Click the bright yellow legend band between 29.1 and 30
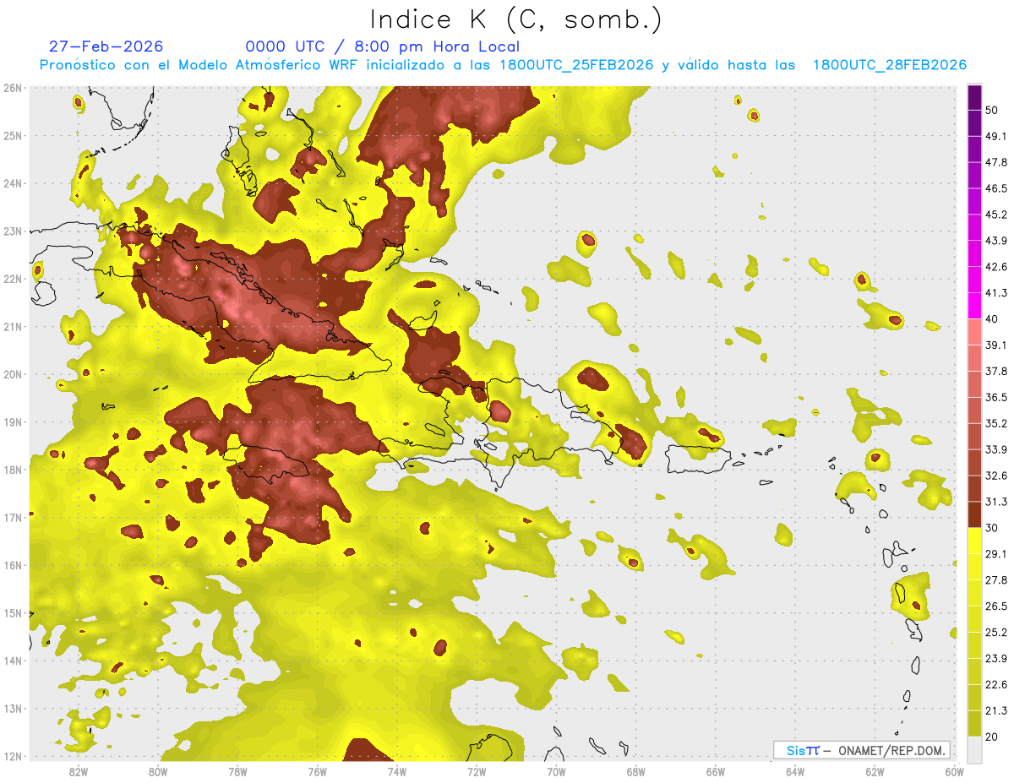Screen dimensions: 1014x783 coord(974,541)
